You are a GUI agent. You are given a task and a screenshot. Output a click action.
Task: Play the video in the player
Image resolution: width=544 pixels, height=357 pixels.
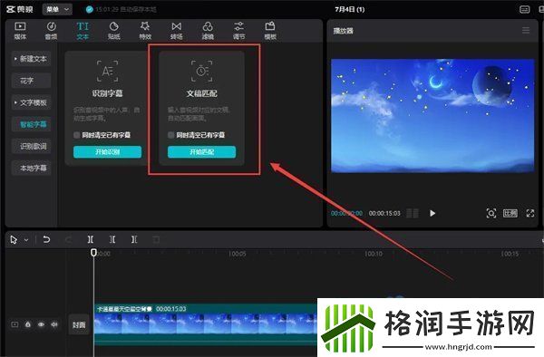[x=432, y=213]
